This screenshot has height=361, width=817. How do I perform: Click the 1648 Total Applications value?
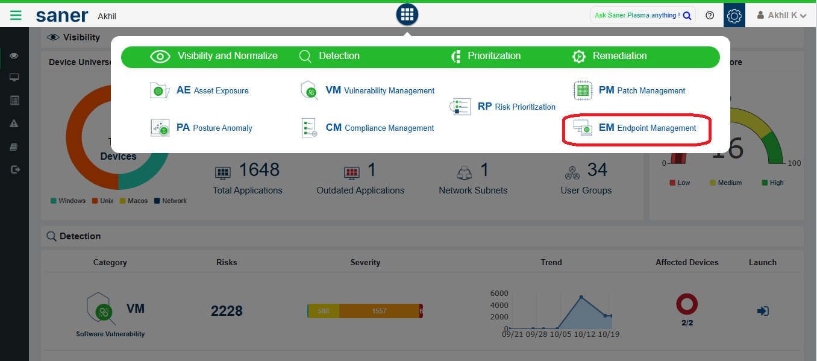click(x=259, y=170)
